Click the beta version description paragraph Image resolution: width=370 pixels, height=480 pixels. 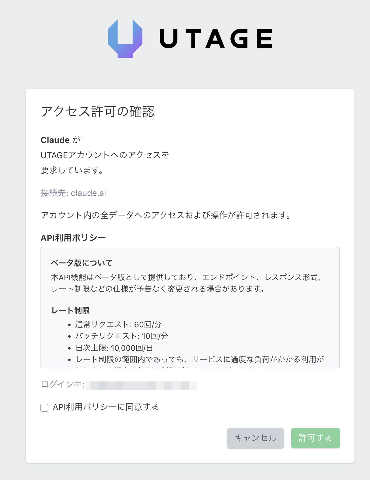pyautogui.click(x=186, y=283)
